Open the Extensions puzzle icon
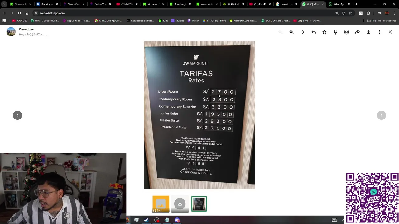 coord(368,13)
